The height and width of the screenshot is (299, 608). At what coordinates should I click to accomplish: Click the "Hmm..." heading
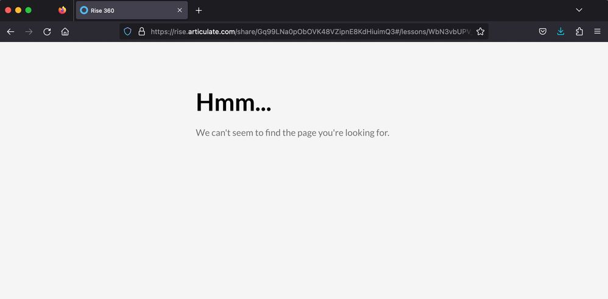pos(233,103)
